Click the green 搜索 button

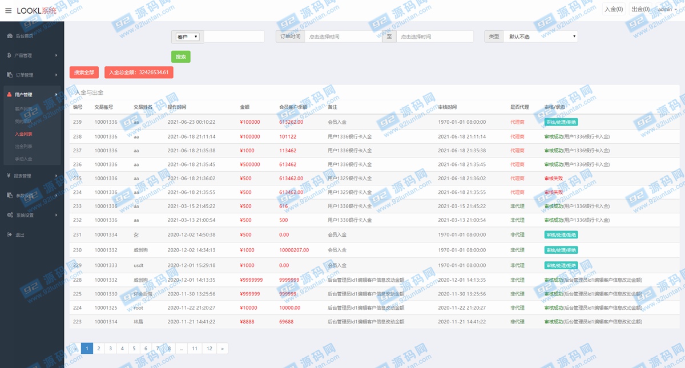pyautogui.click(x=181, y=56)
